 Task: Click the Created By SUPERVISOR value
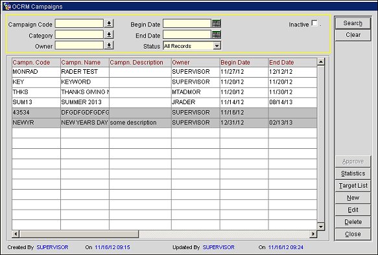click(x=53, y=247)
